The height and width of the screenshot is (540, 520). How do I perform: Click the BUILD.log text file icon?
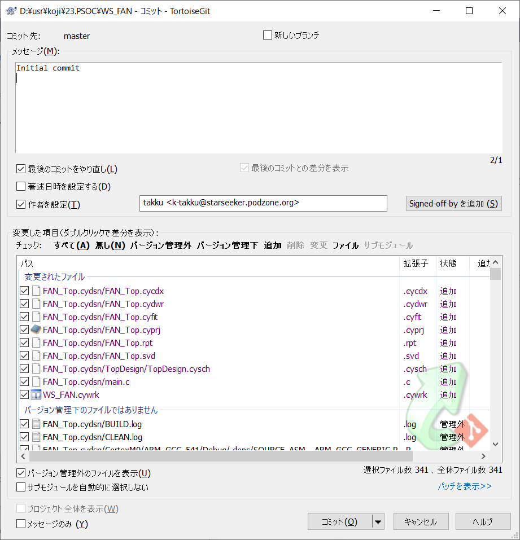[x=36, y=424]
